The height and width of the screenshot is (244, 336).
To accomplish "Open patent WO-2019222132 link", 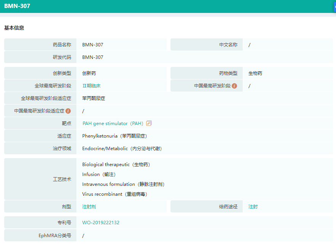I will point(101,223).
